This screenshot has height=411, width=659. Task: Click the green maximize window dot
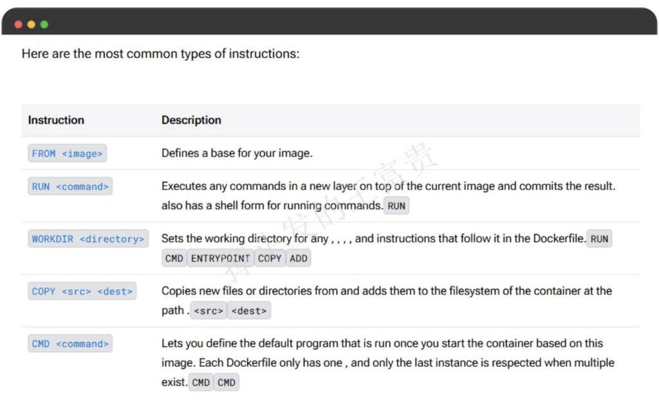44,24
